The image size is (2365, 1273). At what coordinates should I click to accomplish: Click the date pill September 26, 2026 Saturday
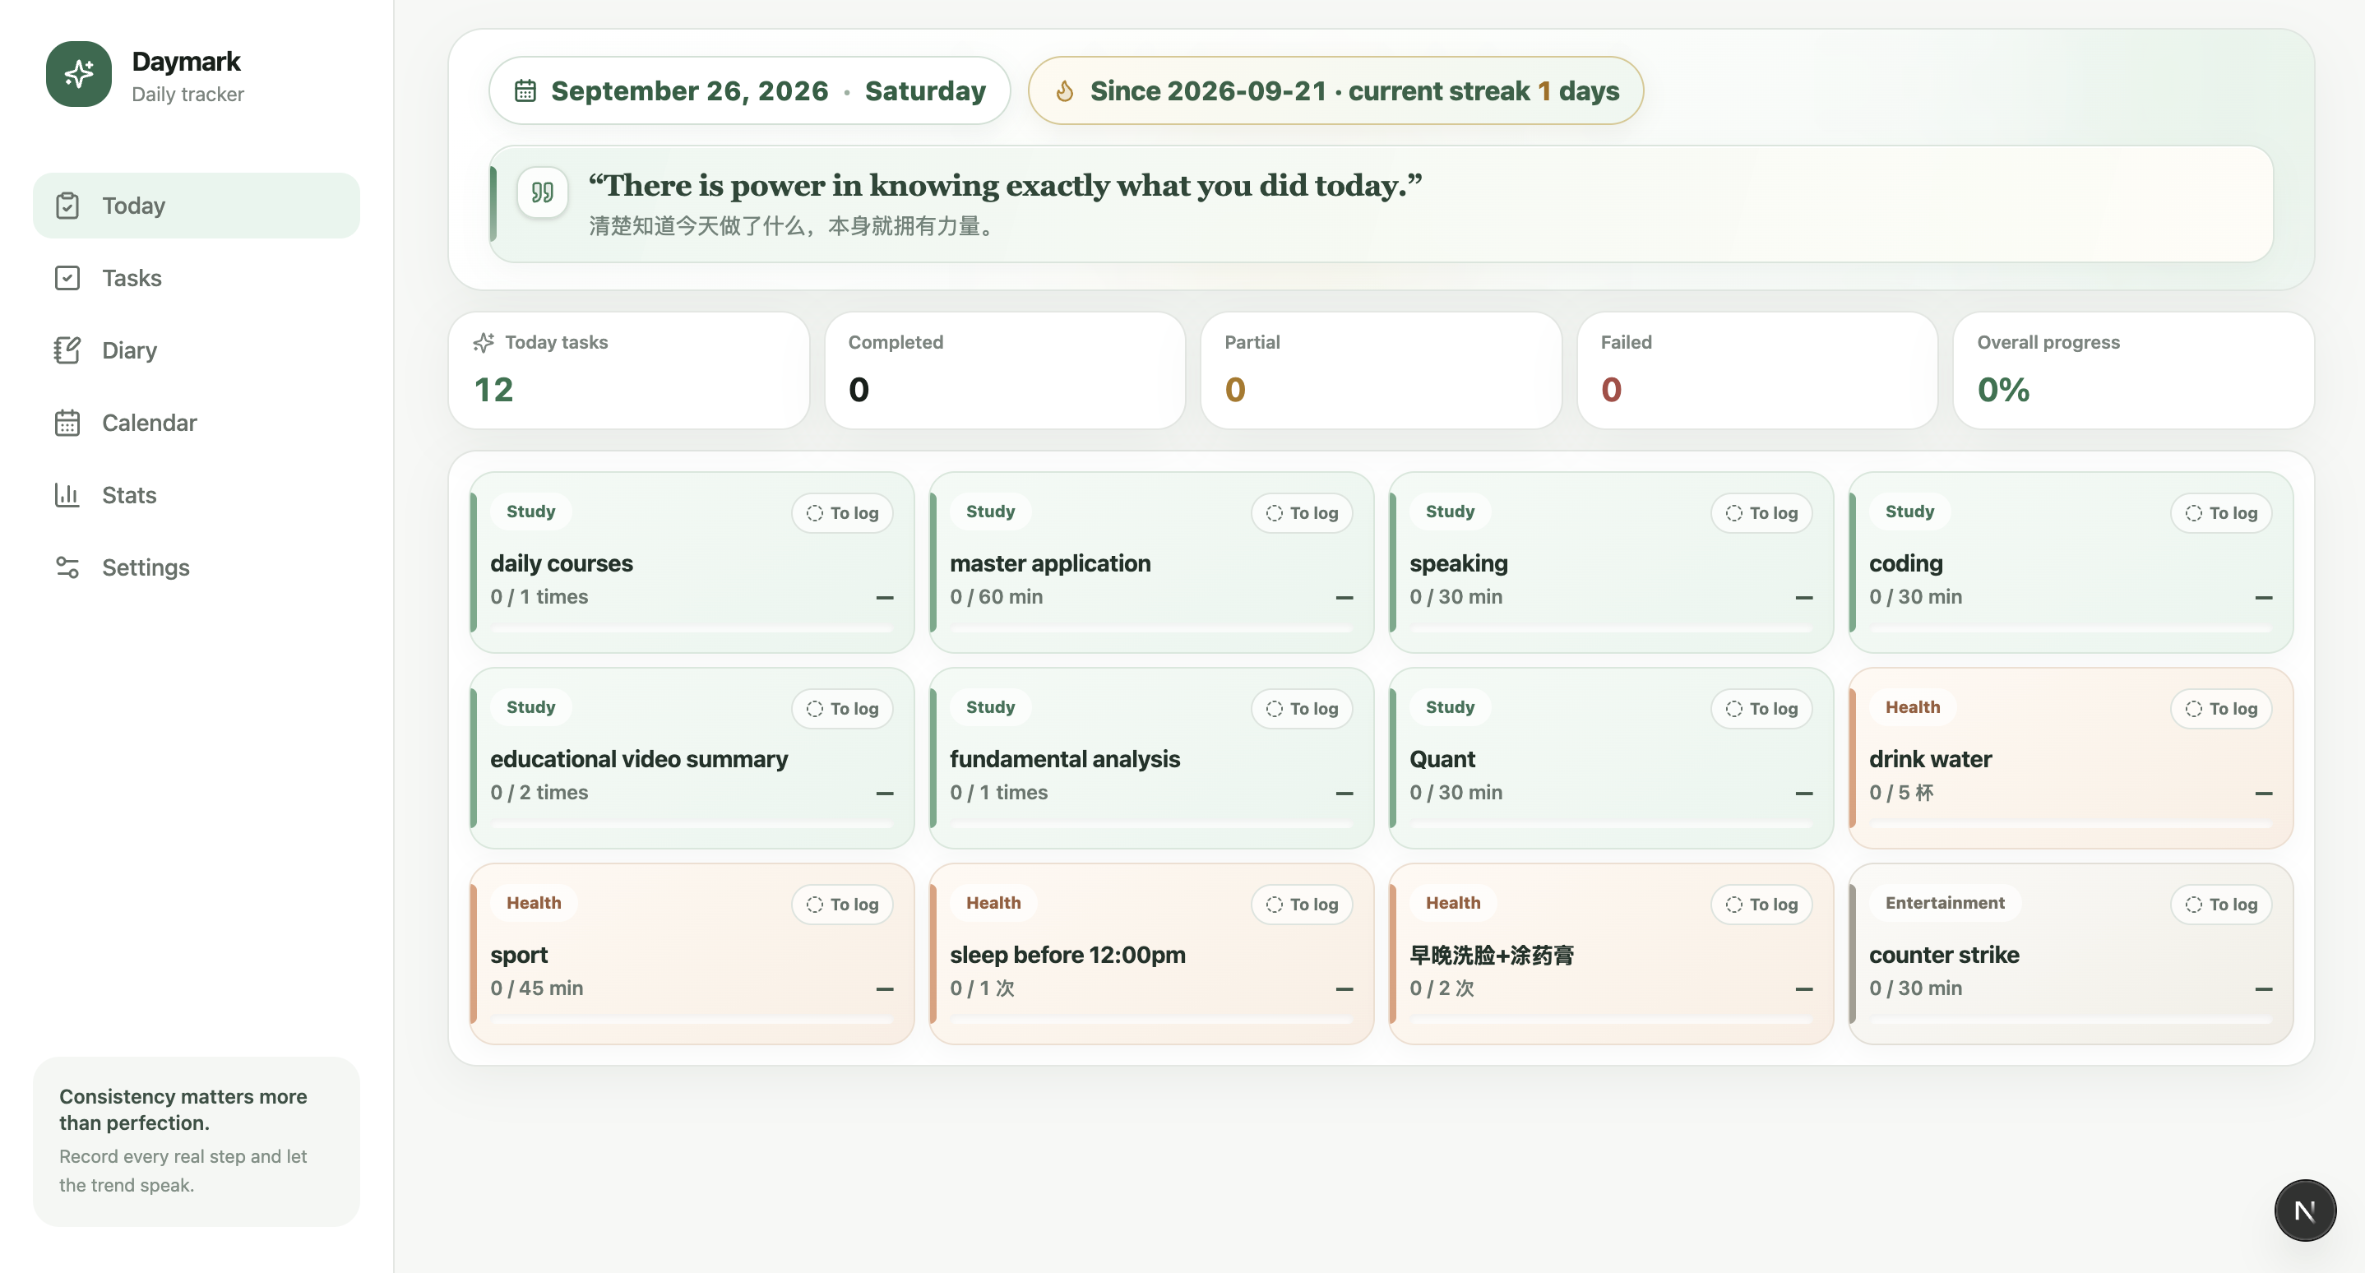(749, 90)
